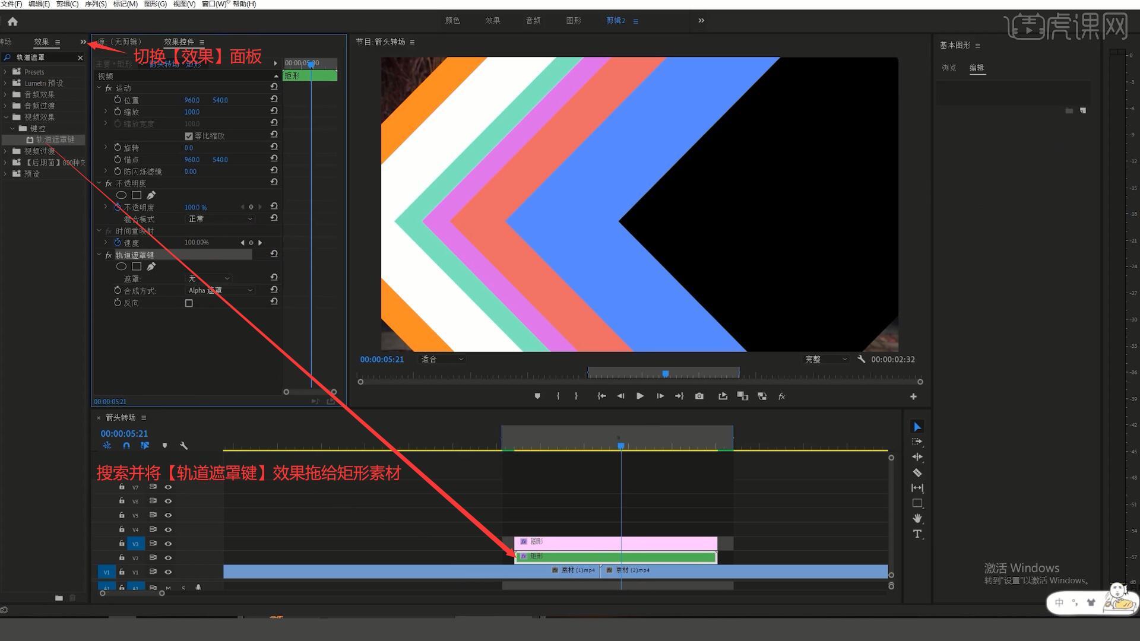
Task: Toggle Uniform Scale checkbox
Action: pos(189,136)
